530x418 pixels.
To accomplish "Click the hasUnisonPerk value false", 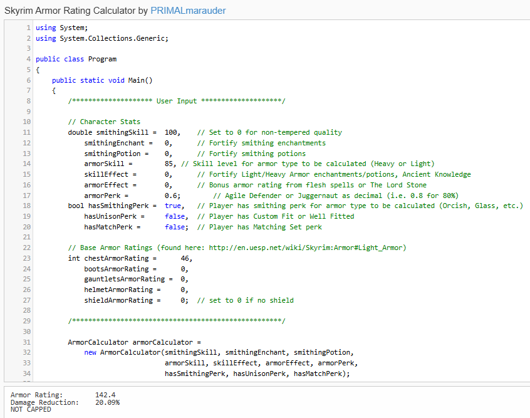I will (175, 216).
